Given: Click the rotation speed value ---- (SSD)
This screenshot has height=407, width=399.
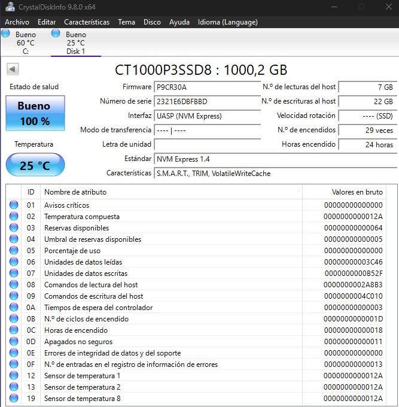Looking at the screenshot, I should point(368,116).
